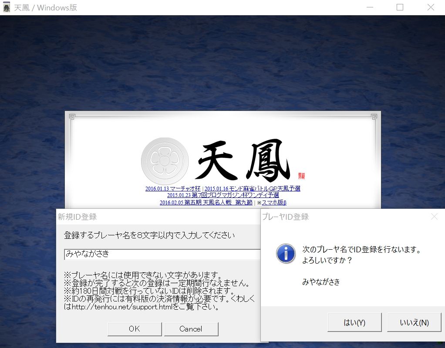Image resolution: width=445 pixels, height=348 pixels.
Task: Minimize the 天鳳 Windows版 window
Action: 370,7
